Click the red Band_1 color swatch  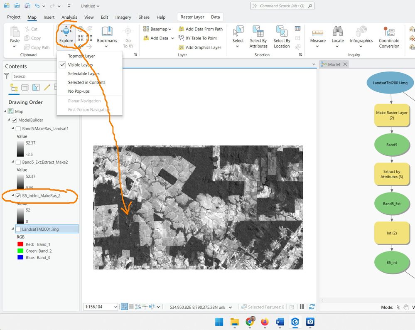[20, 244]
